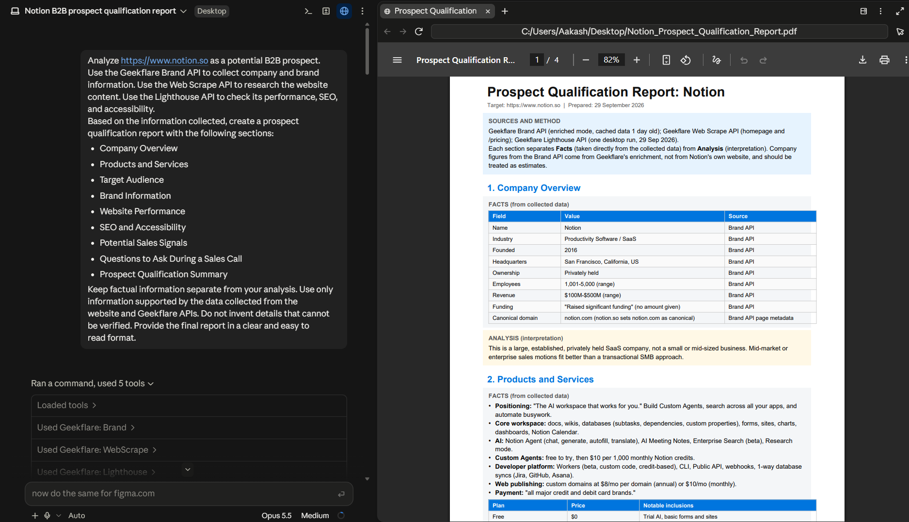Open the conversation title dropdown chevron
909x522 pixels.
pos(183,11)
